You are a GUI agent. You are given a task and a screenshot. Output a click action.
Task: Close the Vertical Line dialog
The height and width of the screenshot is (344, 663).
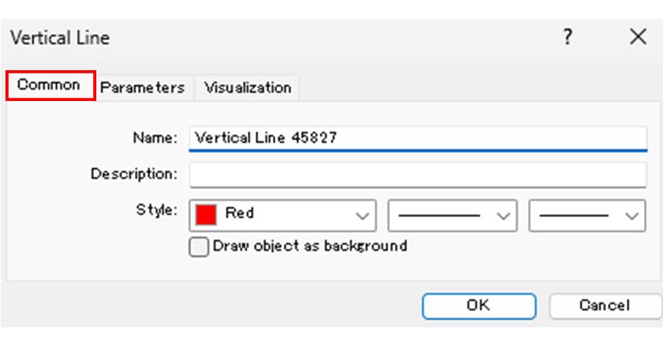click(638, 37)
